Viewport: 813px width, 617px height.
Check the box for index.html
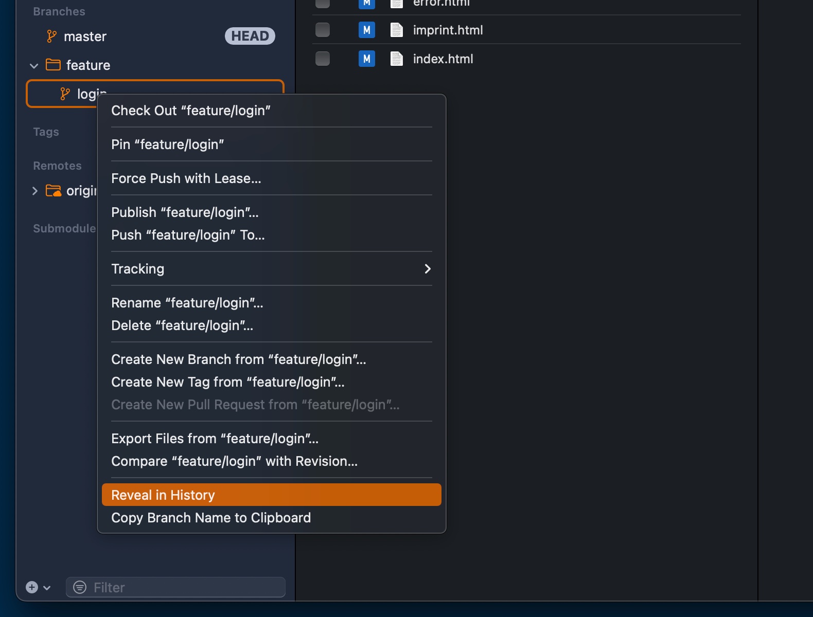(x=323, y=59)
